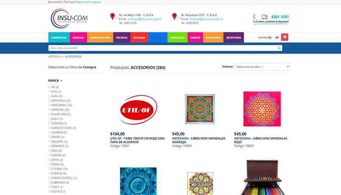Collapse the MARCA filter section

click(55, 80)
